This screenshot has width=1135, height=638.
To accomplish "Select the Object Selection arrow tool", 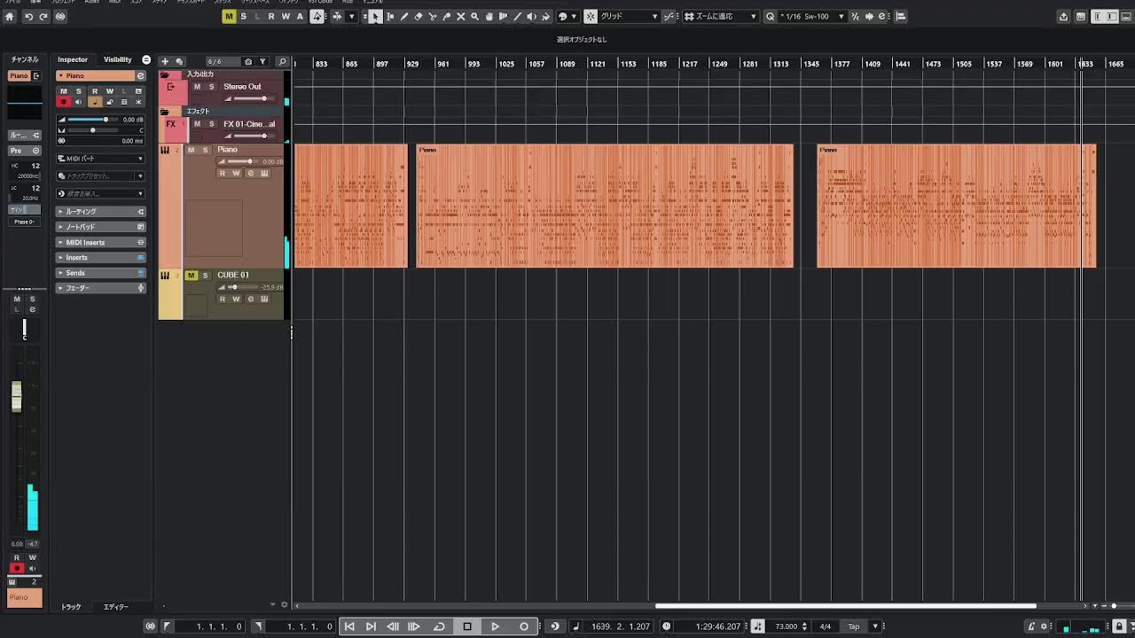I will point(375,17).
